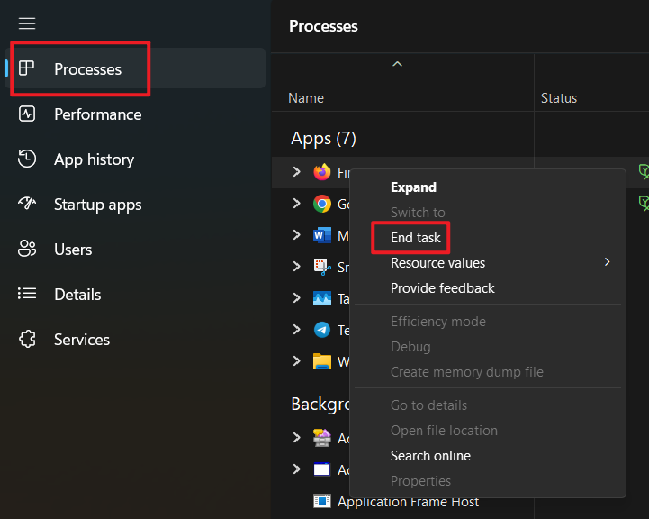
Task: Select the Microsoft Word app icon
Action: click(x=322, y=235)
